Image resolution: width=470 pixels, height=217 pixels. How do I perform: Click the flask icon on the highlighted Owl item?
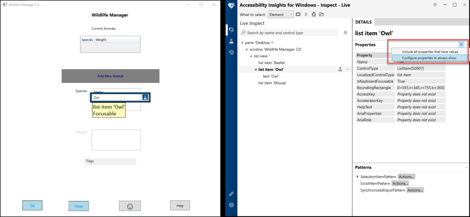(x=145, y=97)
